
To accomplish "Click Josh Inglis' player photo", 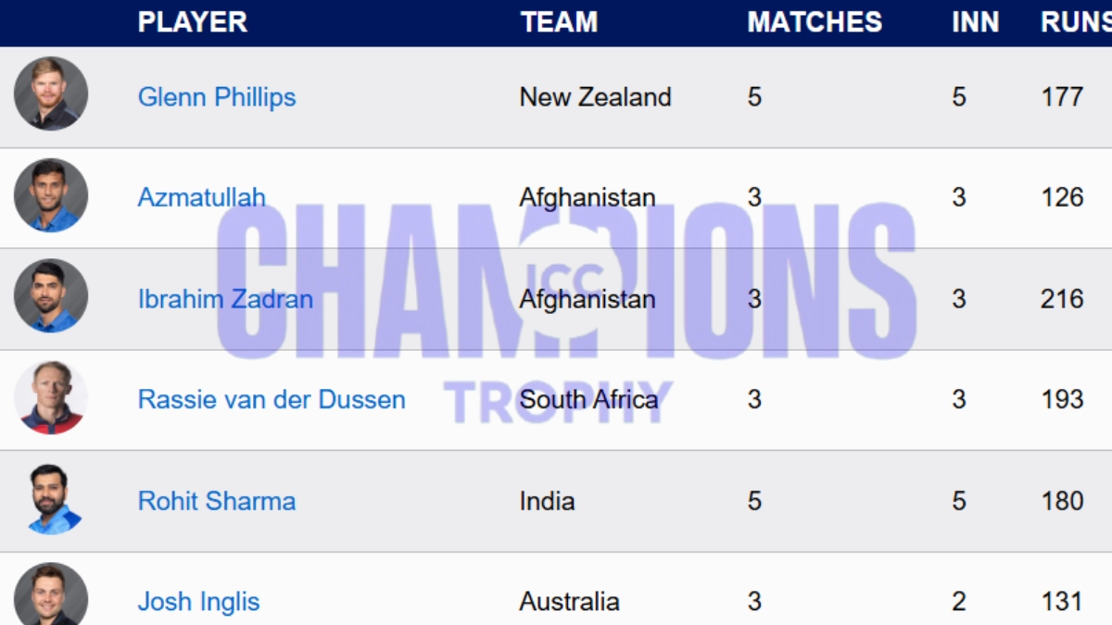I will 51,594.
